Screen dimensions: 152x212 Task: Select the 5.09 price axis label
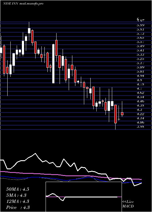[x=140, y=67]
